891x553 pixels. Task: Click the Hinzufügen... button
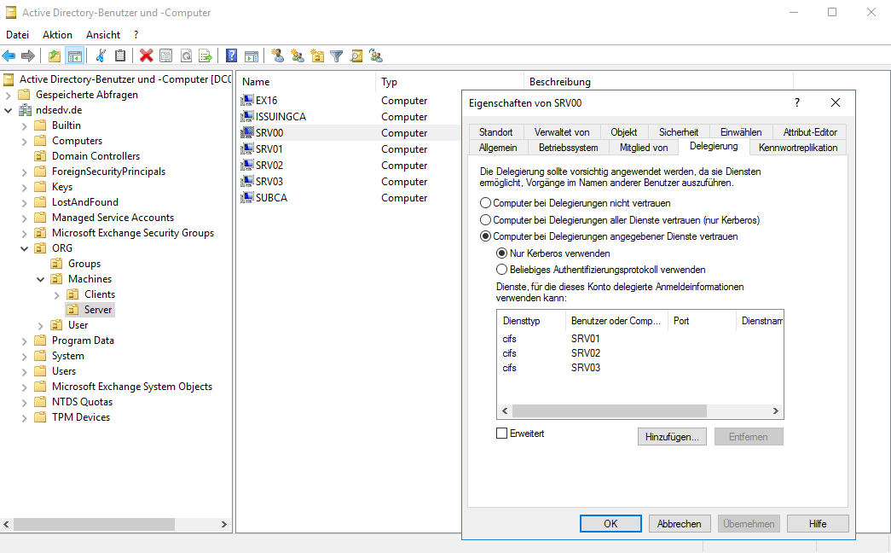pos(672,436)
